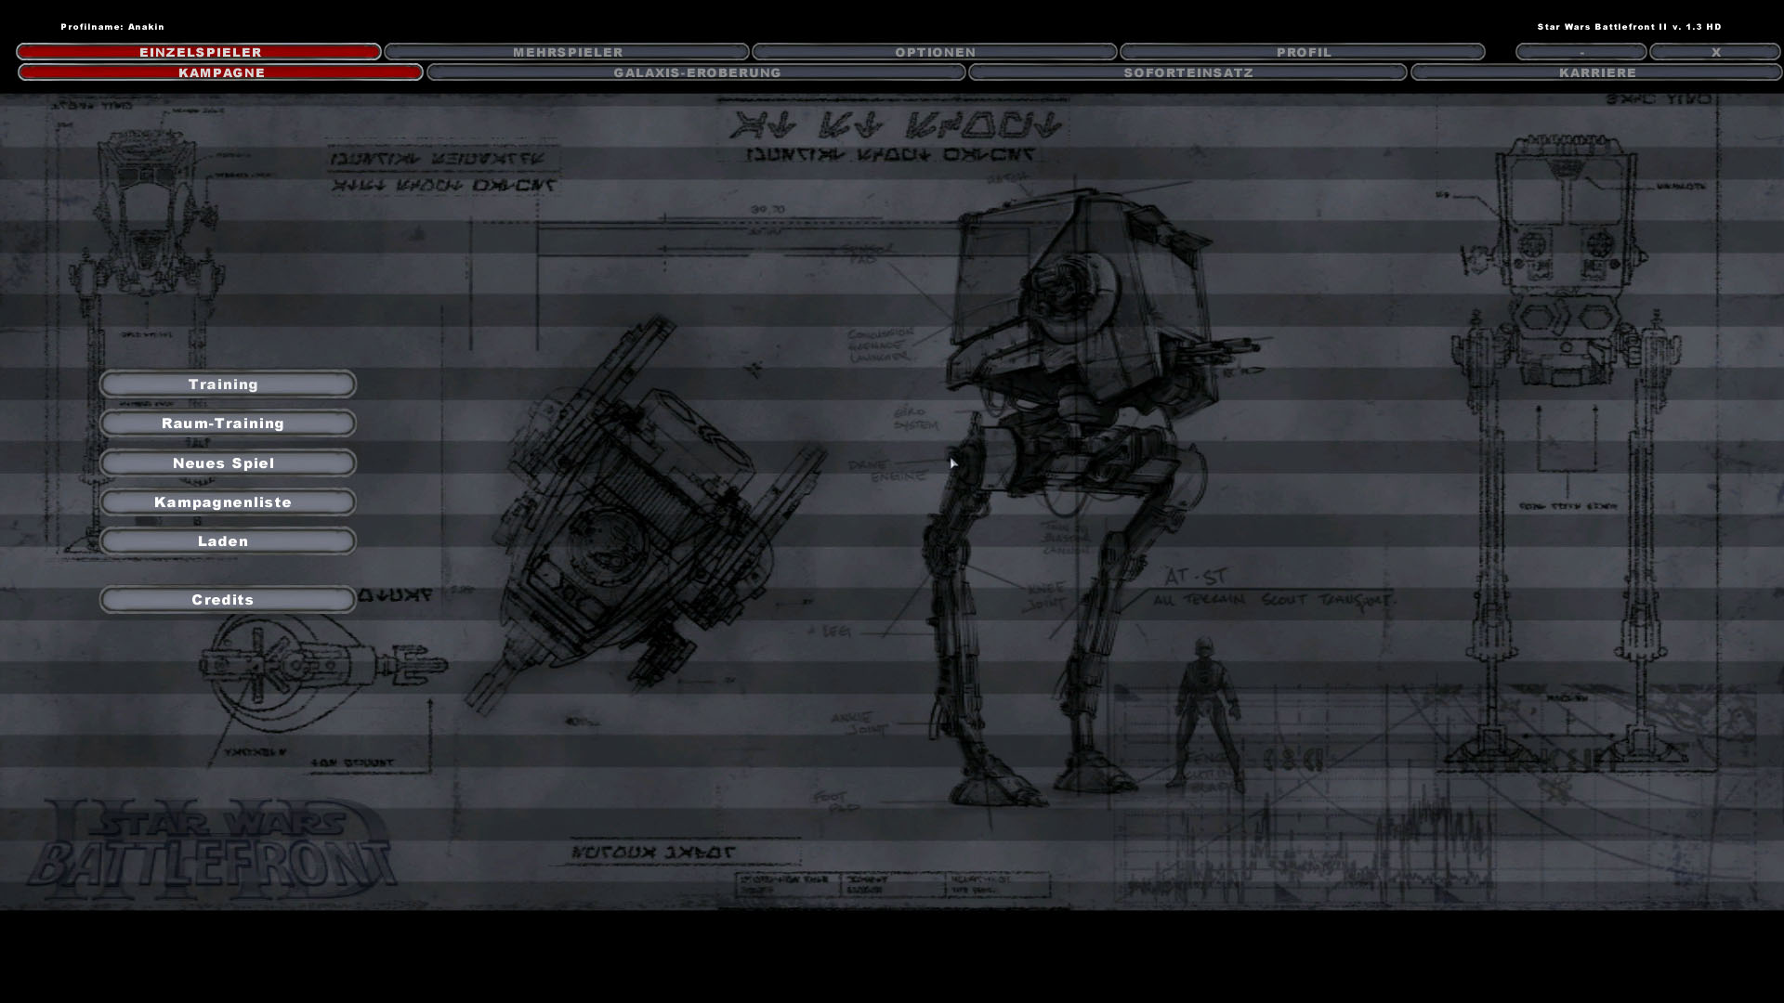Open the Galaxis-Eroberung sub-tab

click(x=696, y=72)
